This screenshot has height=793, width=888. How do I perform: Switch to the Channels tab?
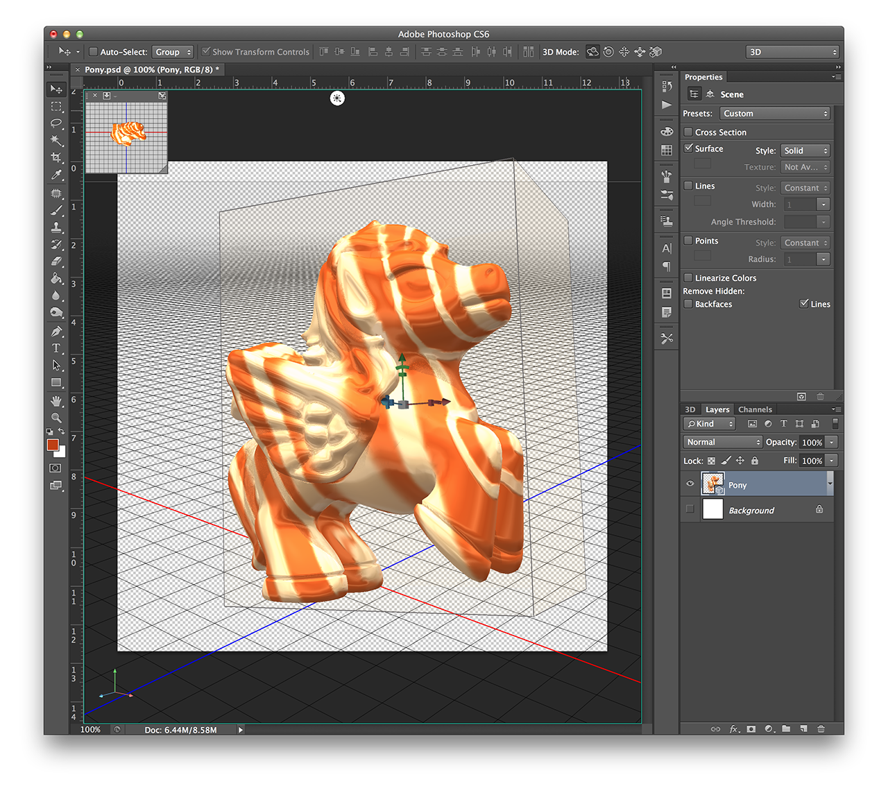(x=755, y=409)
